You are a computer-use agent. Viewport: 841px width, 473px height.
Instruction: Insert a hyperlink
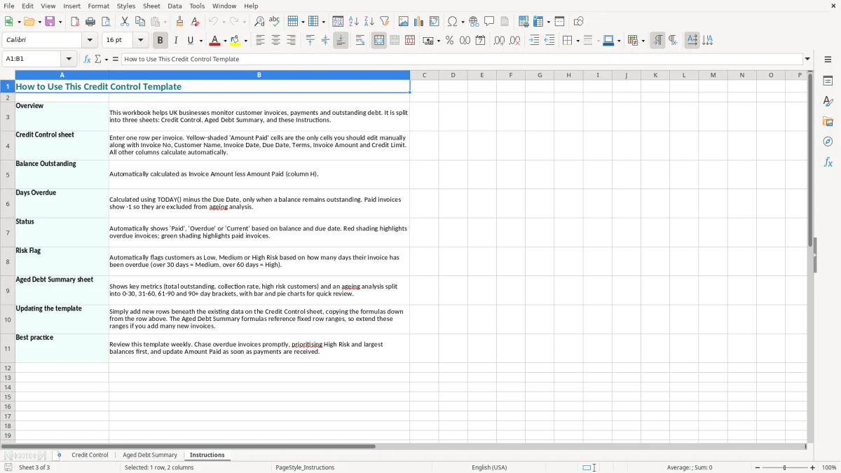(x=474, y=22)
